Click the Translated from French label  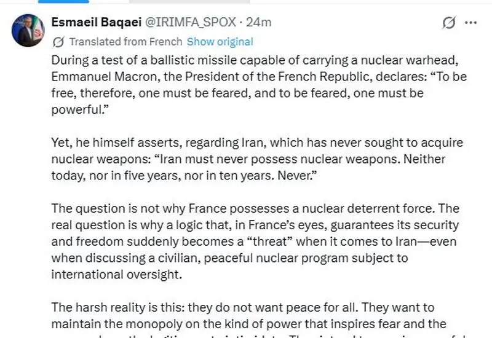tap(125, 42)
